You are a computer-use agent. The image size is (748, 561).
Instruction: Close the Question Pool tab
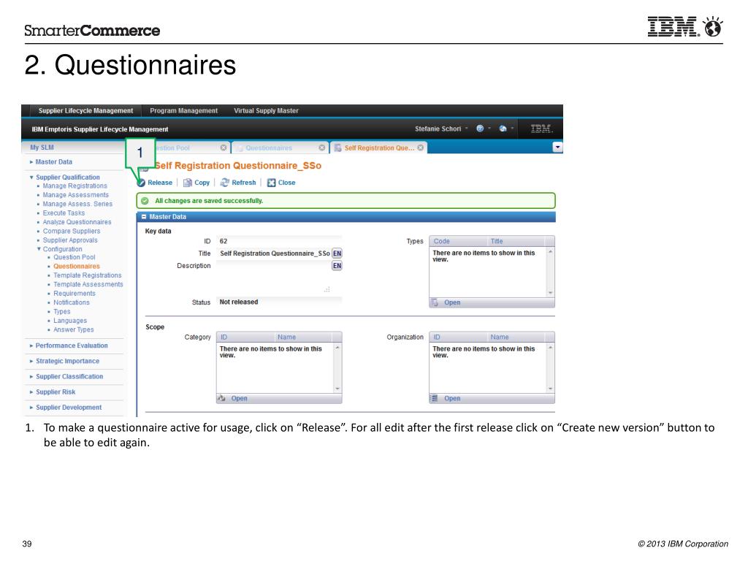pos(224,148)
